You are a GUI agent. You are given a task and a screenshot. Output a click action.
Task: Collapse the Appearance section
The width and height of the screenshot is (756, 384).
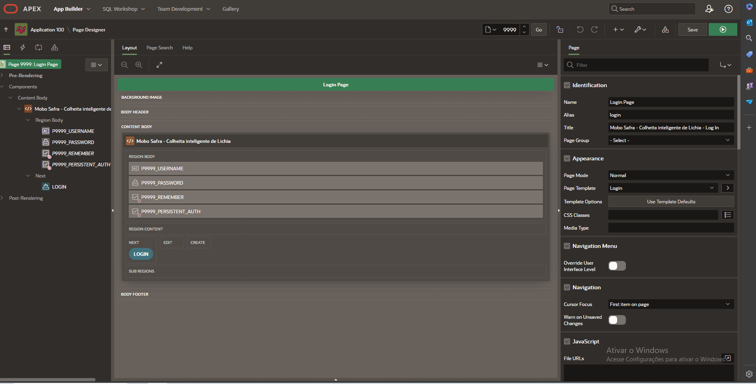pyautogui.click(x=567, y=158)
